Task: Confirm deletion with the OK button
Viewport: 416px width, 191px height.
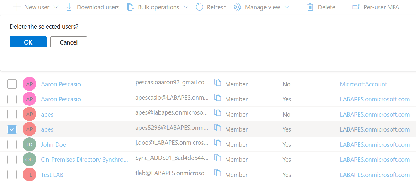Action: tap(28, 42)
